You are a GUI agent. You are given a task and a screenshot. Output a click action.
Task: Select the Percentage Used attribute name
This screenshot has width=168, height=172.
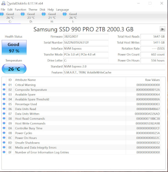[x=26, y=104]
